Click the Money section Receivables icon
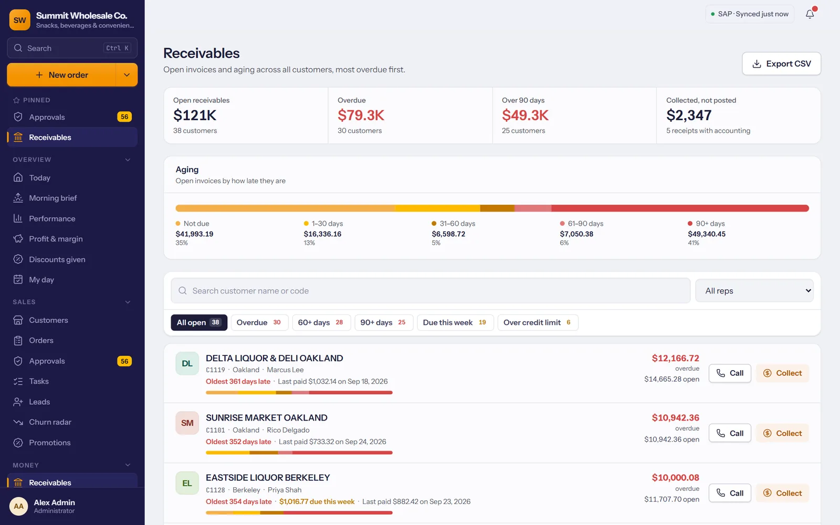Viewport: 840px width, 525px height. [18, 482]
